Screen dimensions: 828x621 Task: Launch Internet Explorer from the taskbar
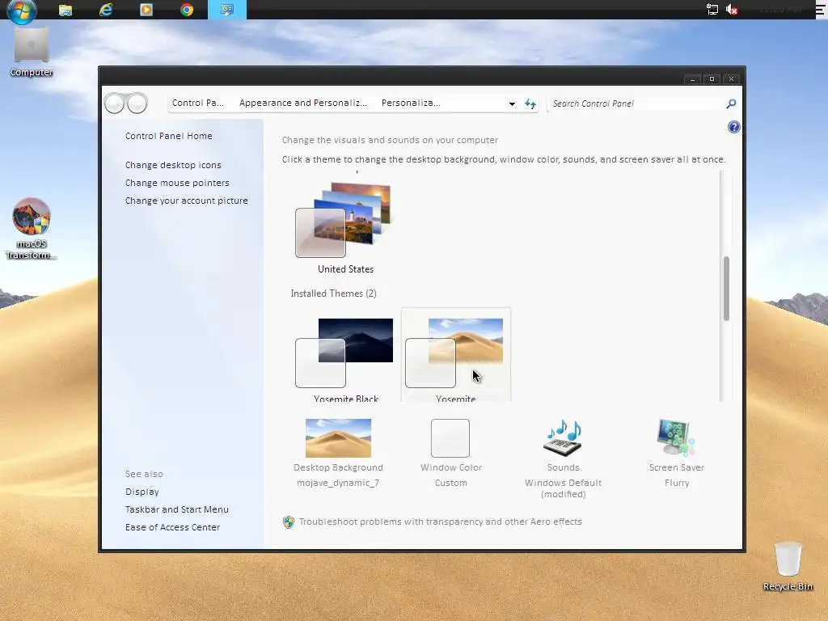click(106, 10)
